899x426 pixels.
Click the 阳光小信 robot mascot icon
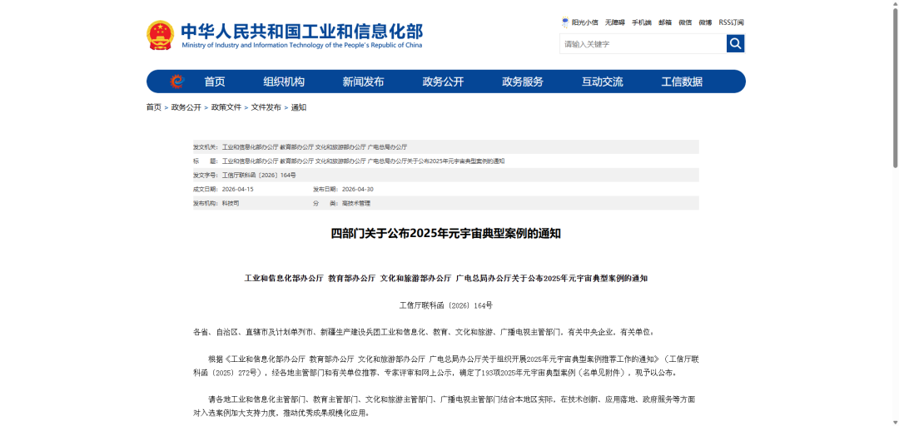[565, 22]
